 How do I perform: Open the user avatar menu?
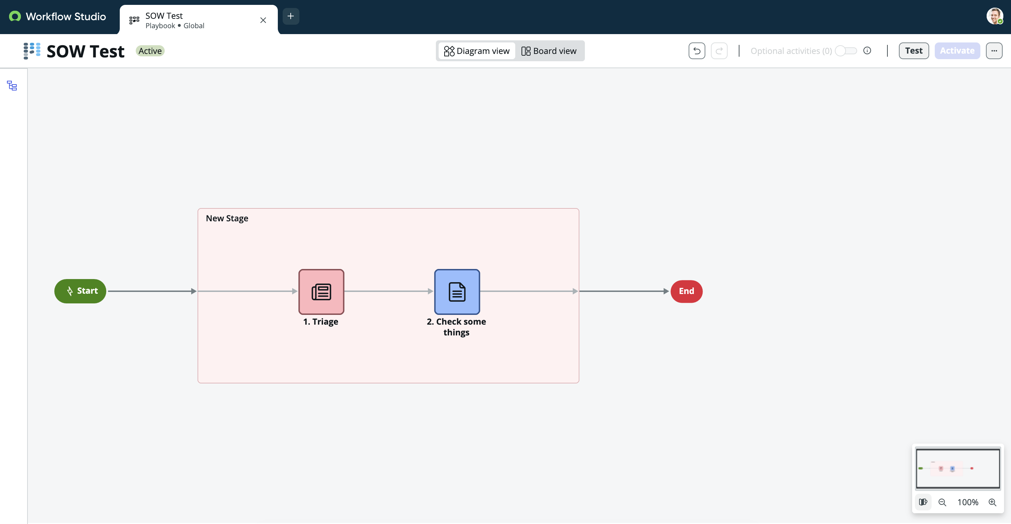pyautogui.click(x=995, y=16)
